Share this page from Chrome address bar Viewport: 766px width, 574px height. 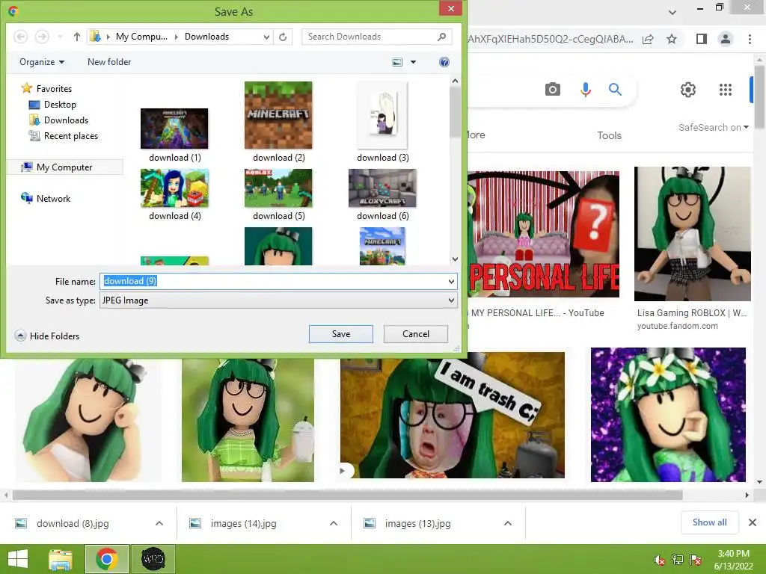click(x=648, y=39)
